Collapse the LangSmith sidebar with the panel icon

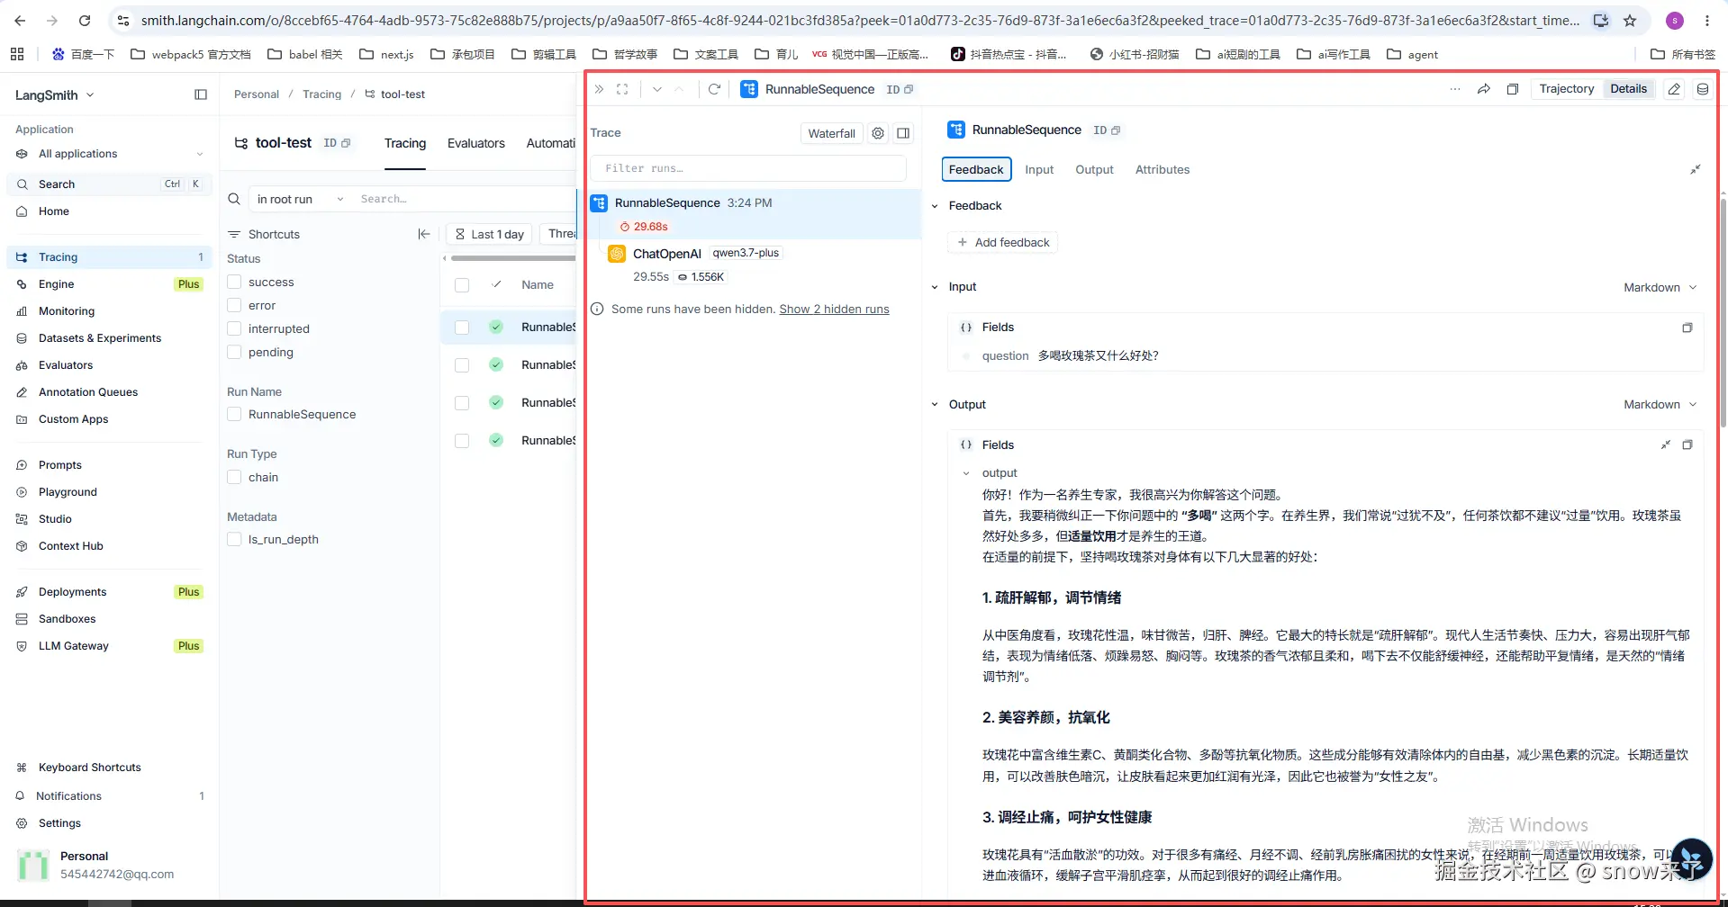(x=201, y=94)
